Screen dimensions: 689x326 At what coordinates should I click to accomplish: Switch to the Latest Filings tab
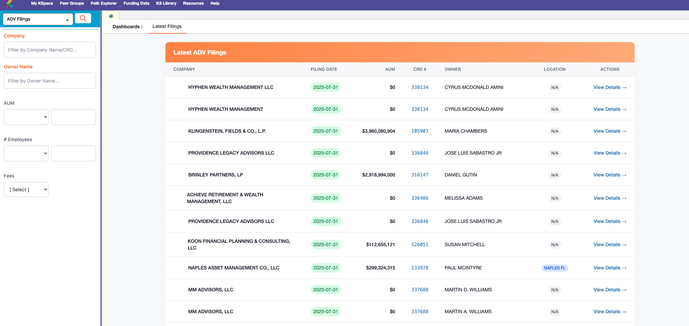click(167, 26)
